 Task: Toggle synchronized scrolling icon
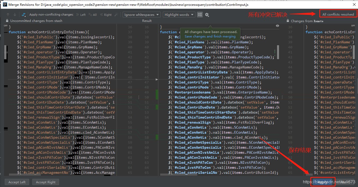pos(200,15)
